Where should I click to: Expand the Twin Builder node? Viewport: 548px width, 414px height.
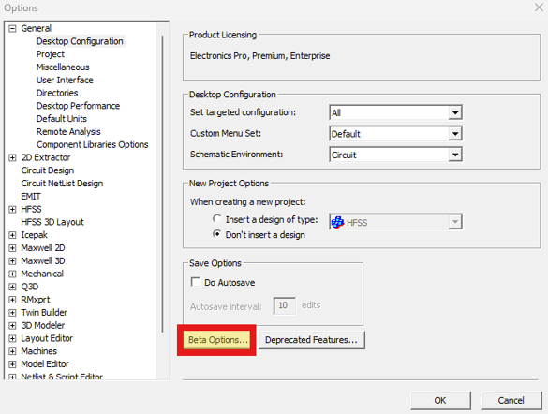(12, 313)
